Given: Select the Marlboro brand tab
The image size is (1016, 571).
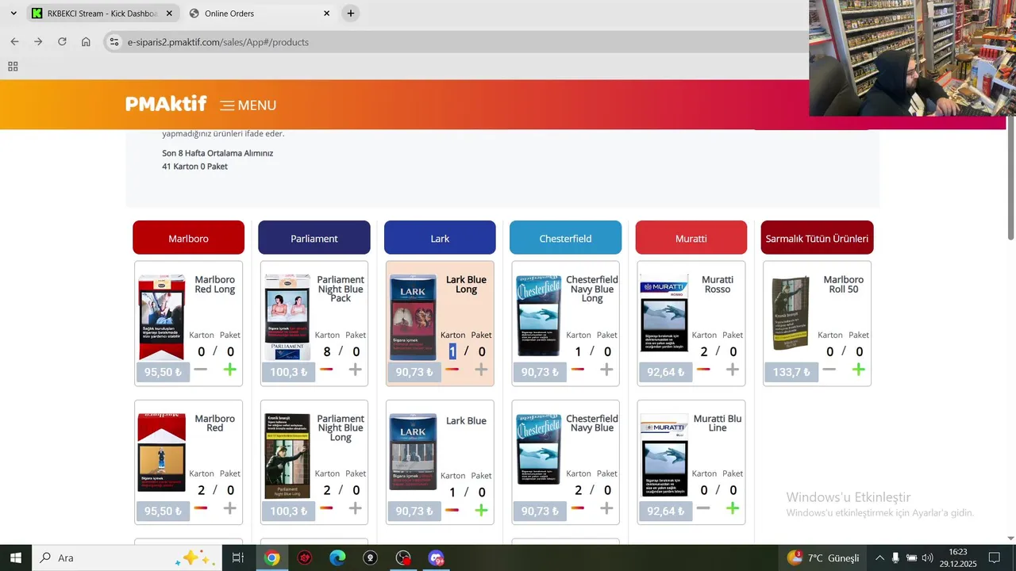Looking at the screenshot, I should pos(188,238).
